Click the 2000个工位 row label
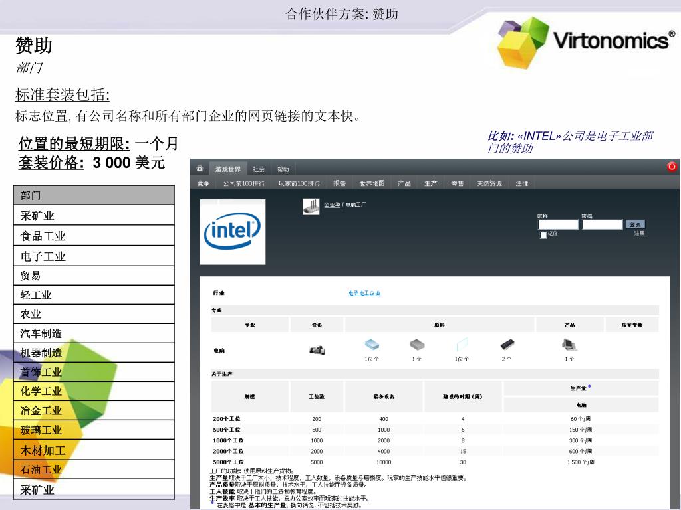681x510 pixels. 228,451
